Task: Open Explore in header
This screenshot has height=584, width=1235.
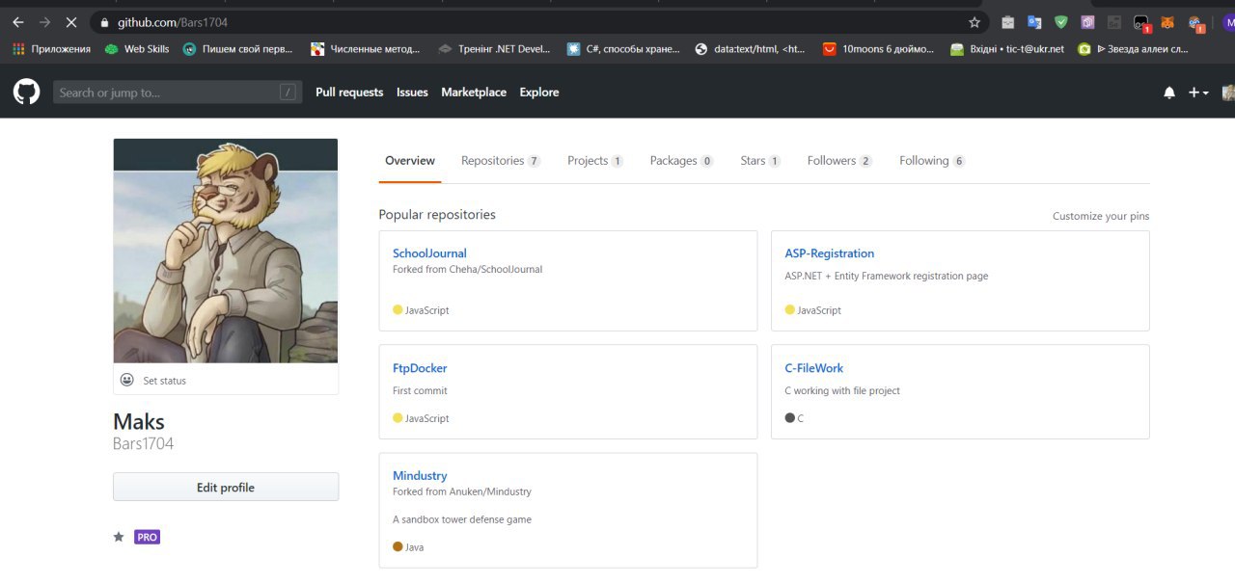Action: tap(539, 93)
